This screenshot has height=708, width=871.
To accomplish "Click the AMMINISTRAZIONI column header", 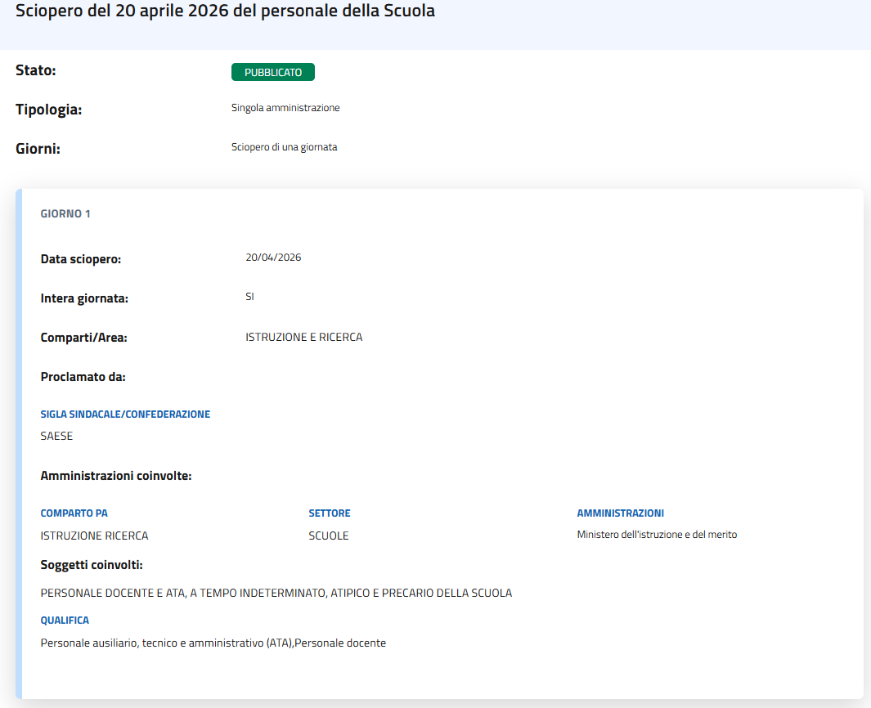I will tap(620, 513).
